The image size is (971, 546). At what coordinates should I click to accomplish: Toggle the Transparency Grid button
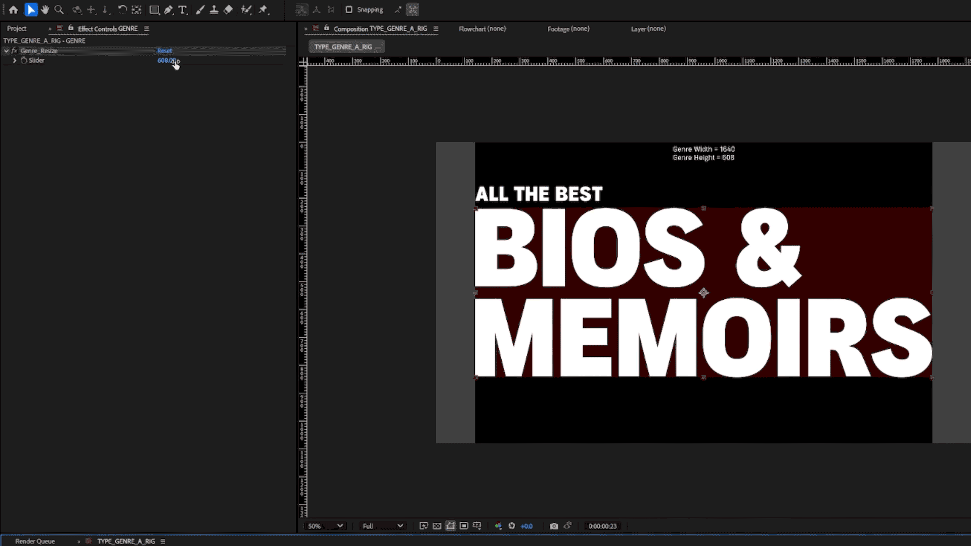point(437,526)
